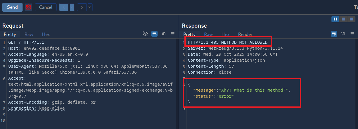This screenshot has height=129, width=358.
Task: Open Request panel hamburger menu
Action: (x=173, y=34)
